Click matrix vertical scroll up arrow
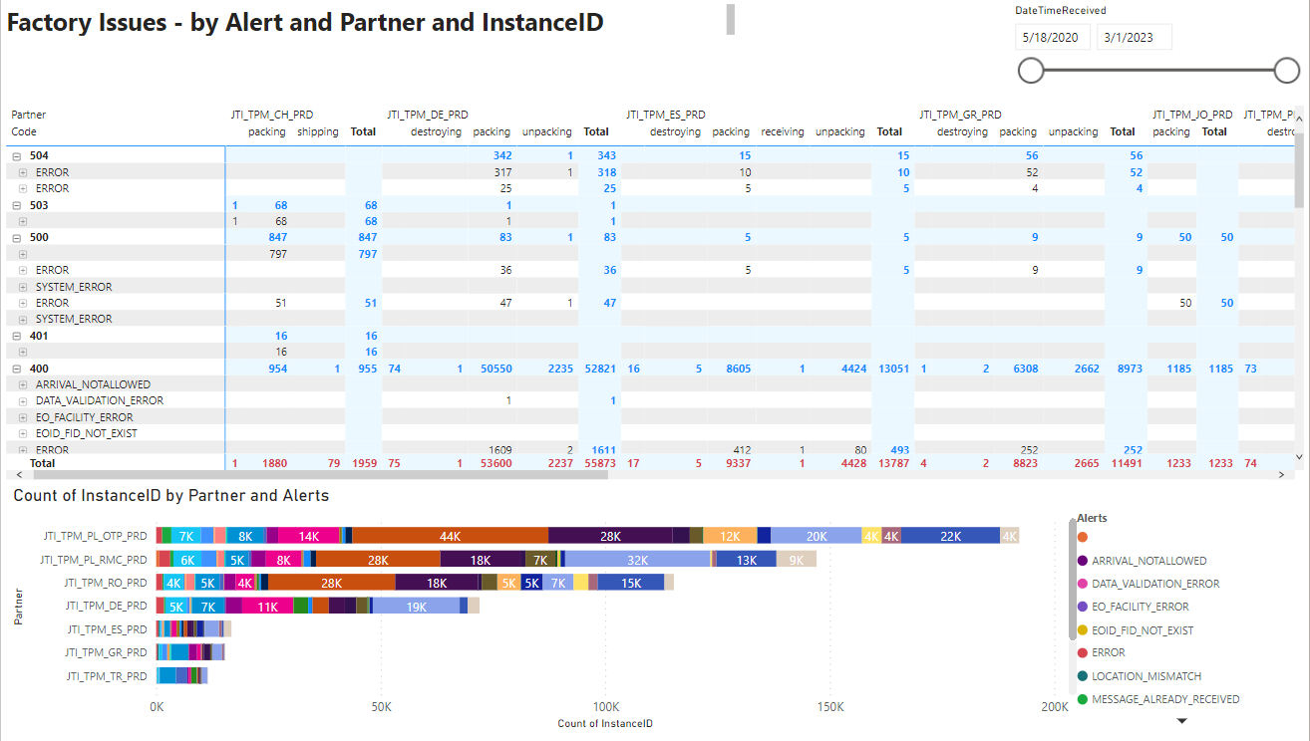 click(x=1298, y=120)
